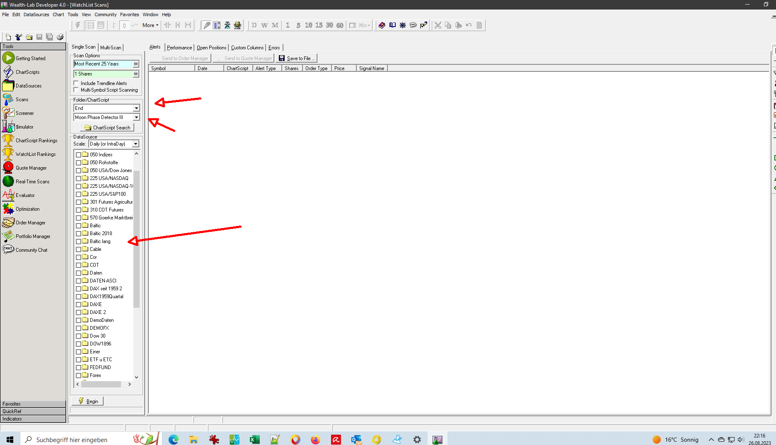Click the Signal Name column header
Viewport: 776px width, 445px height.
click(x=372, y=68)
